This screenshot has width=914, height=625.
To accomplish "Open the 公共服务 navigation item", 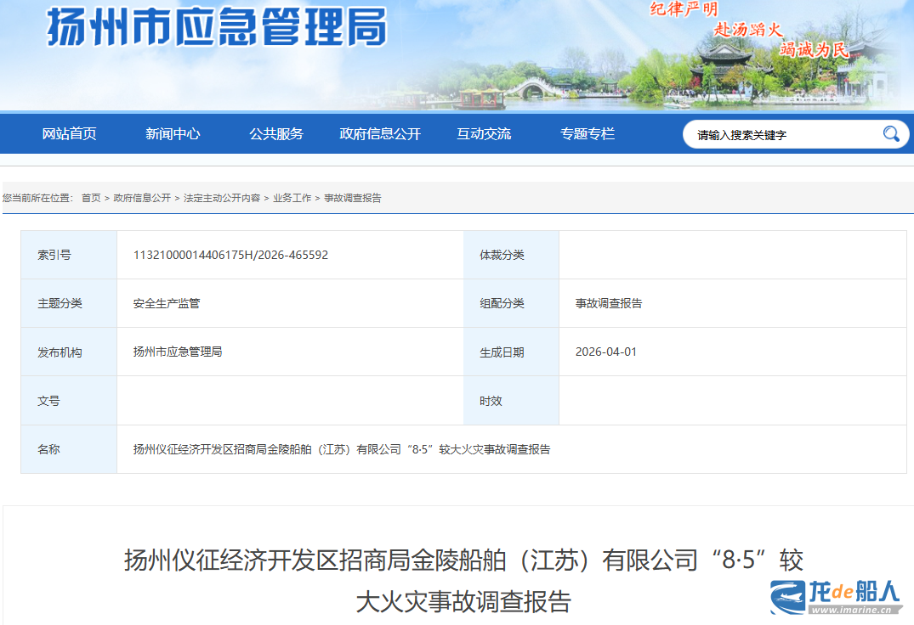I will click(276, 134).
